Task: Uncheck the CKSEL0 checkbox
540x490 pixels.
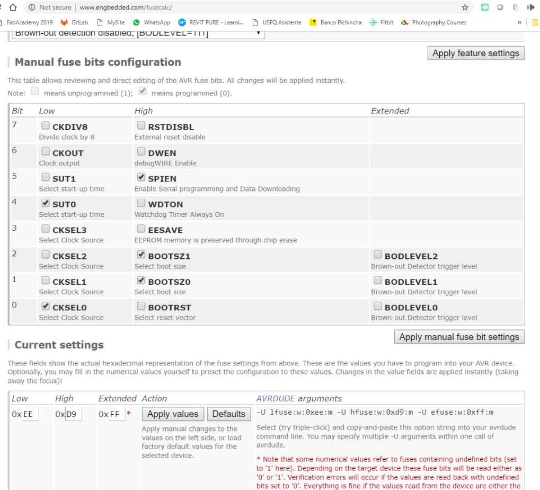Action: click(46, 306)
